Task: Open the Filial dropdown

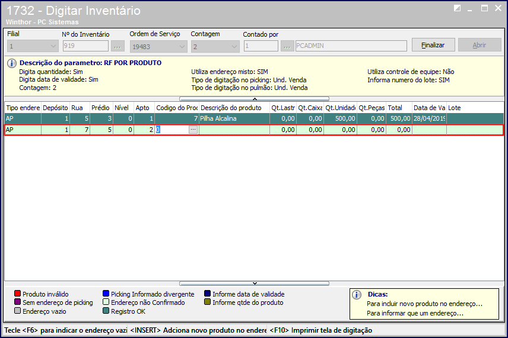Action: (33, 46)
